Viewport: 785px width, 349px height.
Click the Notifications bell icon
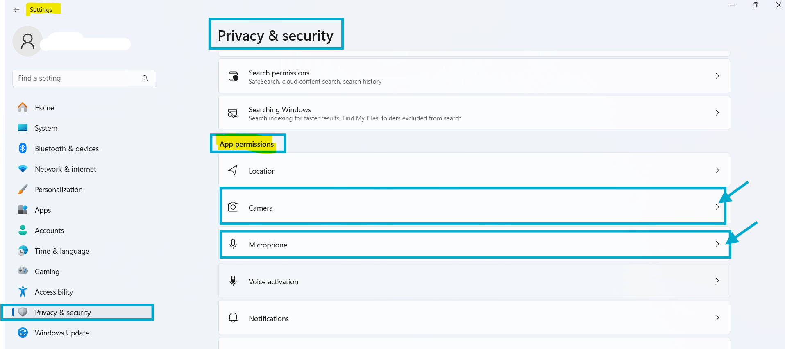(233, 317)
